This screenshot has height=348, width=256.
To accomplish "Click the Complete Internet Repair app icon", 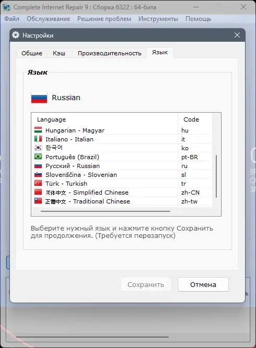I will click(6, 7).
